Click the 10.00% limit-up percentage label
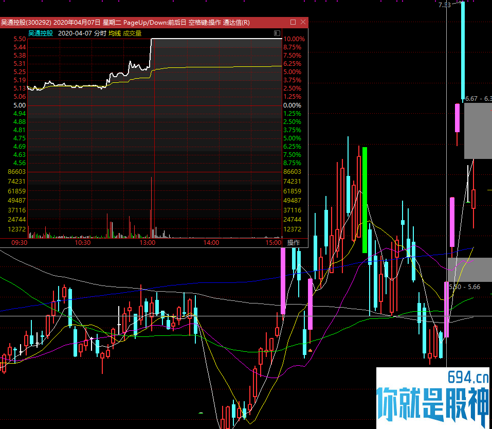This screenshot has width=492, height=429. coord(294,39)
